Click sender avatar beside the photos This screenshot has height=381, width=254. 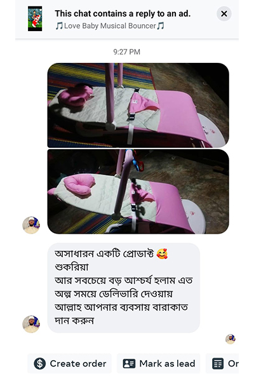click(31, 225)
